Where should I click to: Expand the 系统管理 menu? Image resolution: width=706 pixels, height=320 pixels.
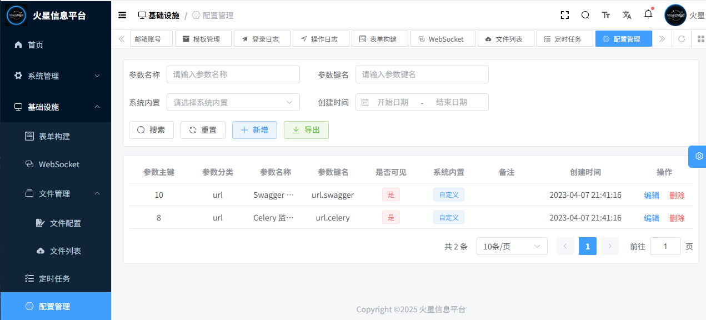coord(56,76)
